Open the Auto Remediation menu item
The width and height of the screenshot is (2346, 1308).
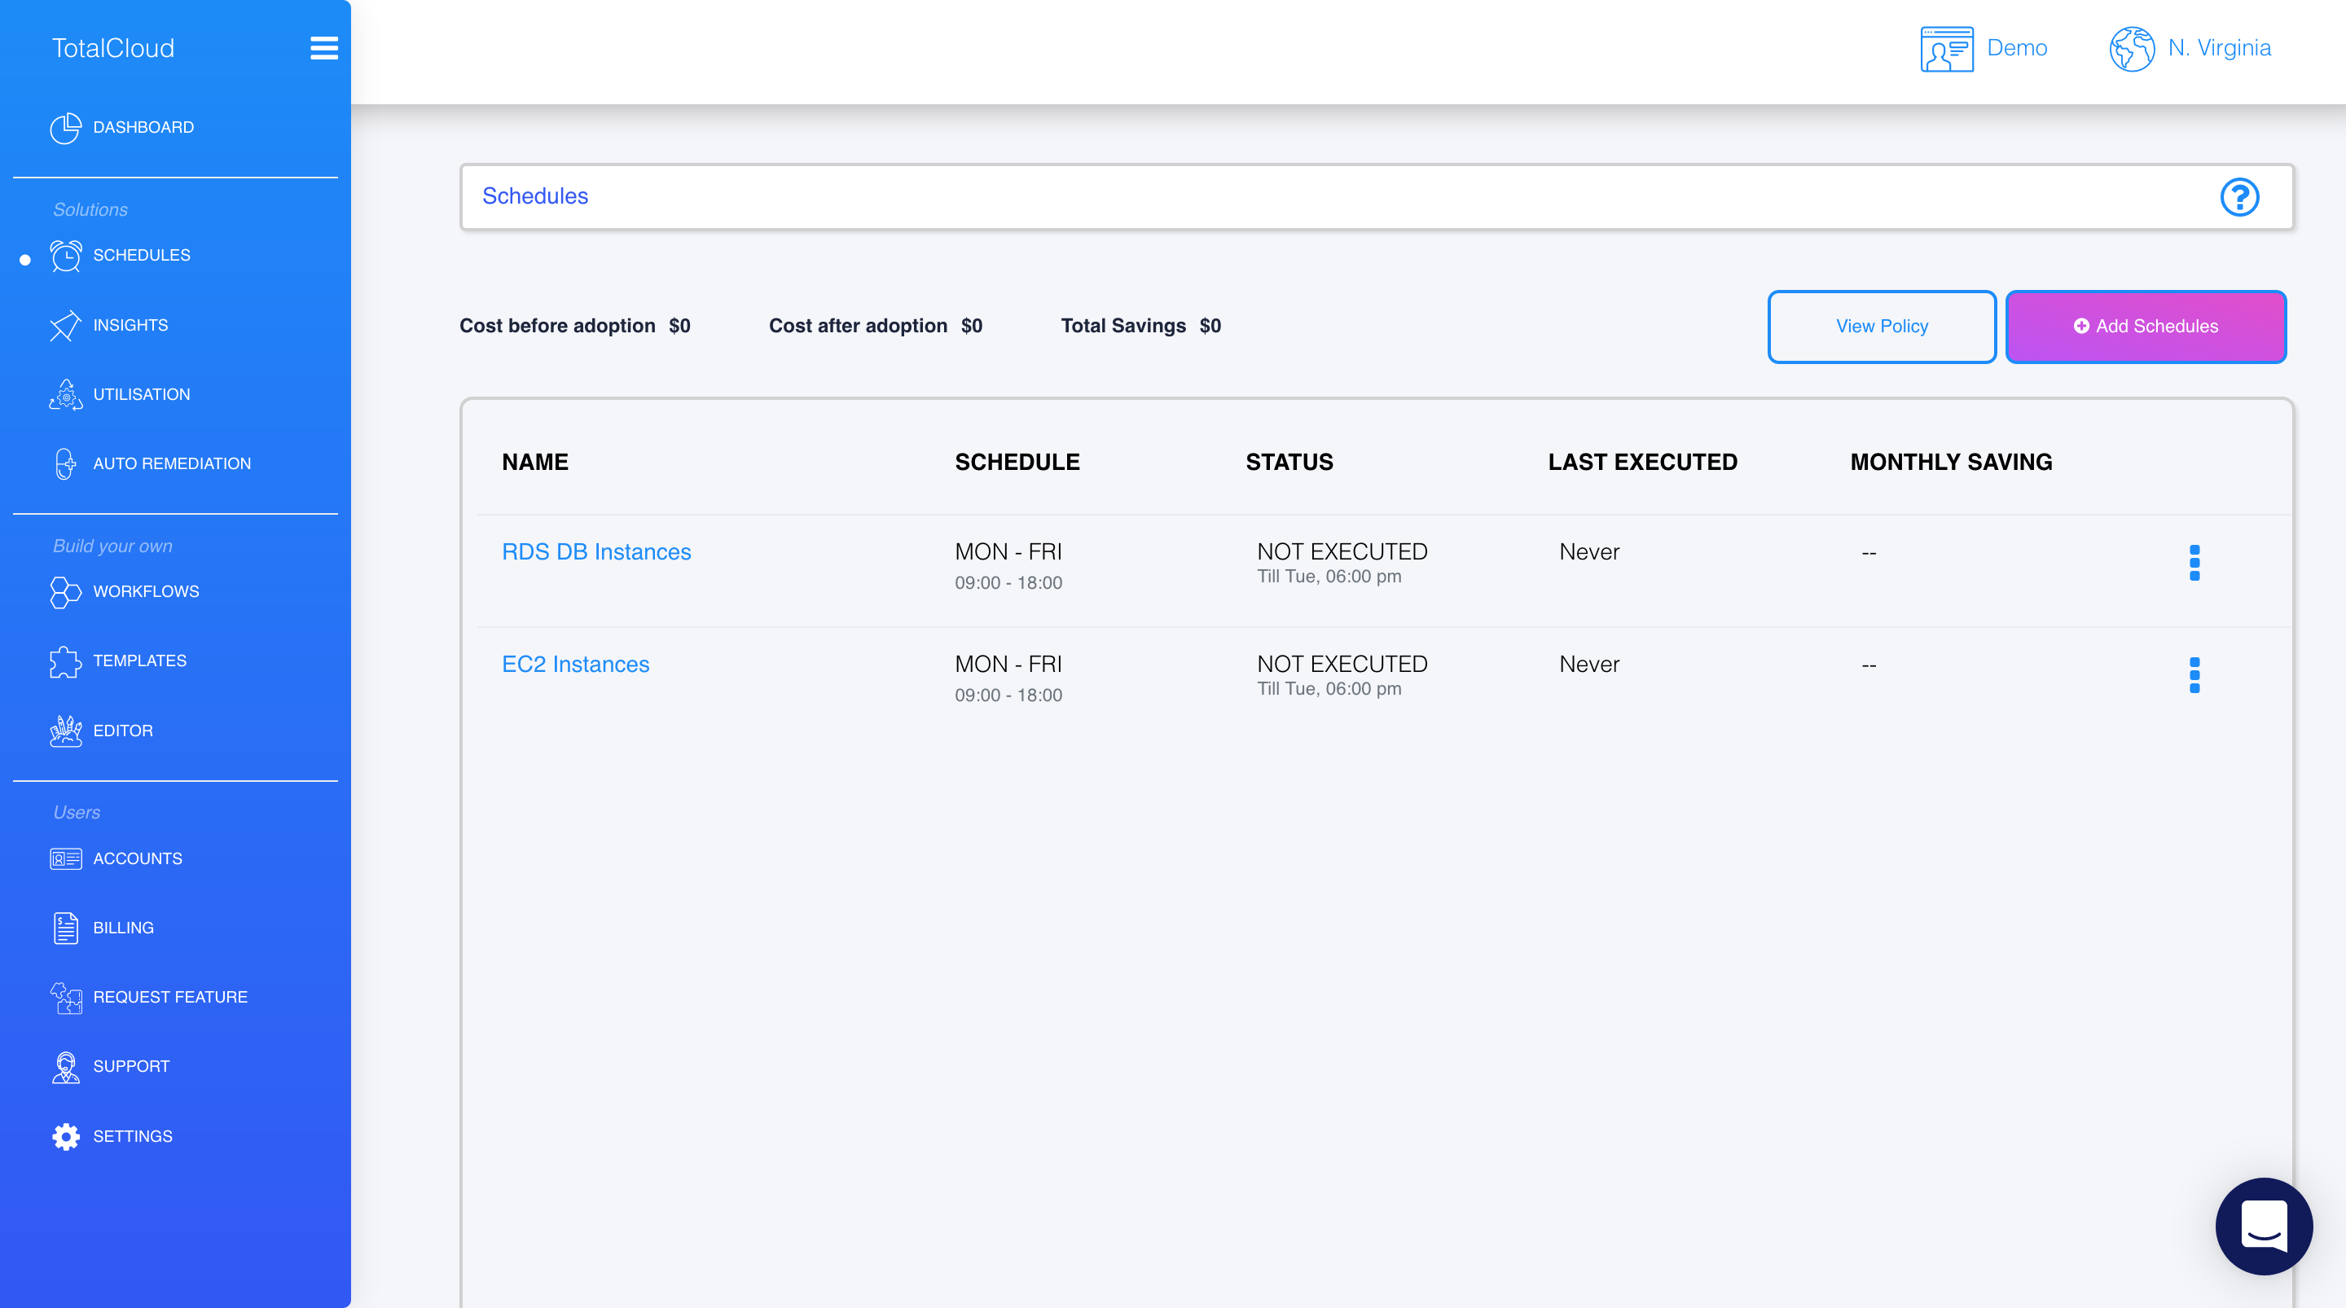tap(171, 463)
